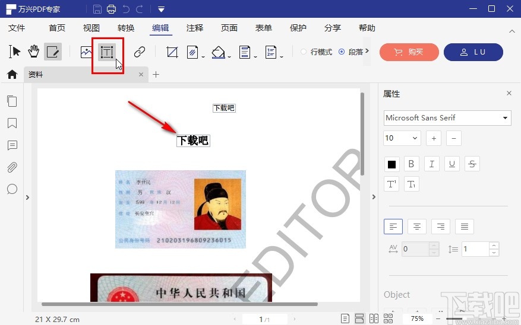The width and height of the screenshot is (521, 325).
Task: Set text alignment to center
Action: tap(416, 227)
